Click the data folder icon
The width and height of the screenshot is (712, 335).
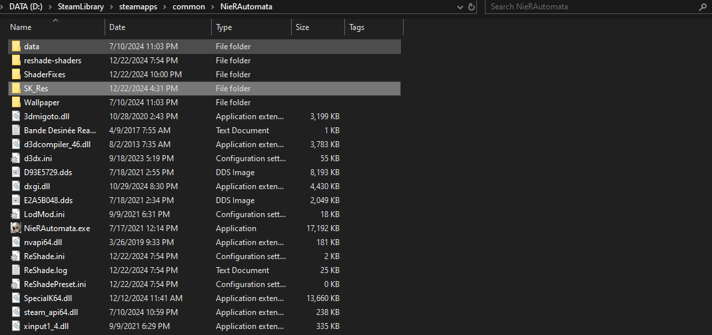click(x=17, y=47)
